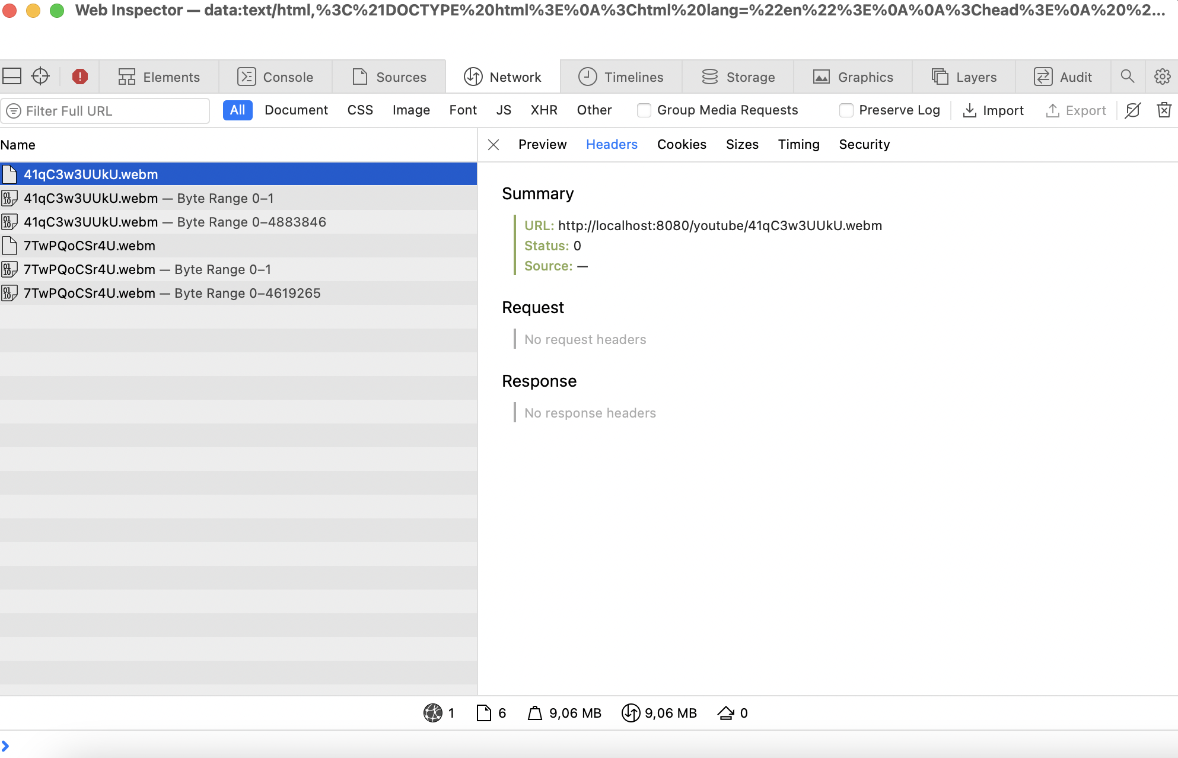Change inspector docking layout via leftmost icon
1178x758 pixels.
coord(12,76)
